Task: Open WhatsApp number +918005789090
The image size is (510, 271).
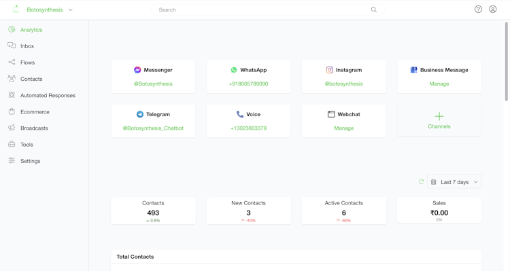Action: pos(248,84)
